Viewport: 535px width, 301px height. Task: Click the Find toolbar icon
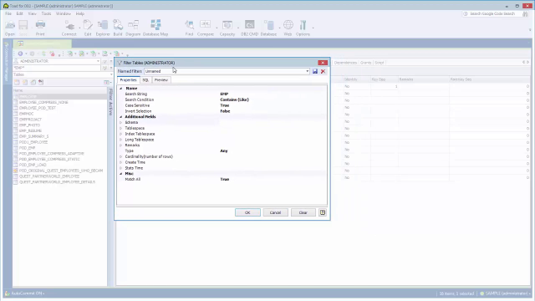coord(189,28)
